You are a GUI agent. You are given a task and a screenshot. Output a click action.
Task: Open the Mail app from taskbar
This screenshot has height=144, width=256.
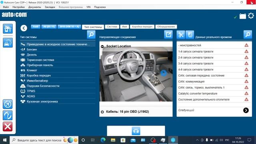pyautogui.click(x=133, y=140)
